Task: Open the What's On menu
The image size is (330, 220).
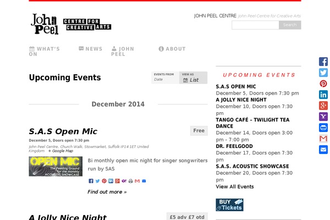Action: (x=45, y=51)
